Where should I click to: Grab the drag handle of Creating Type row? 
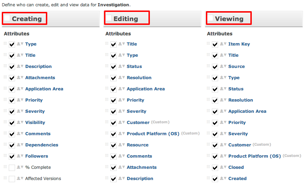tap(5, 43)
